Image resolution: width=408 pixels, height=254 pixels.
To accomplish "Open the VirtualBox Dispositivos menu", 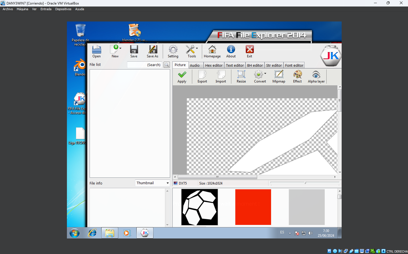I will point(63,9).
